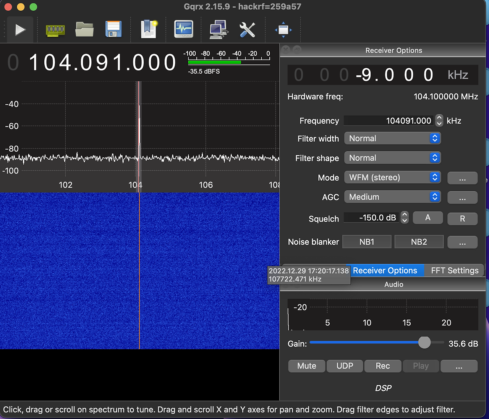Open the Filter width dropdown

392,138
